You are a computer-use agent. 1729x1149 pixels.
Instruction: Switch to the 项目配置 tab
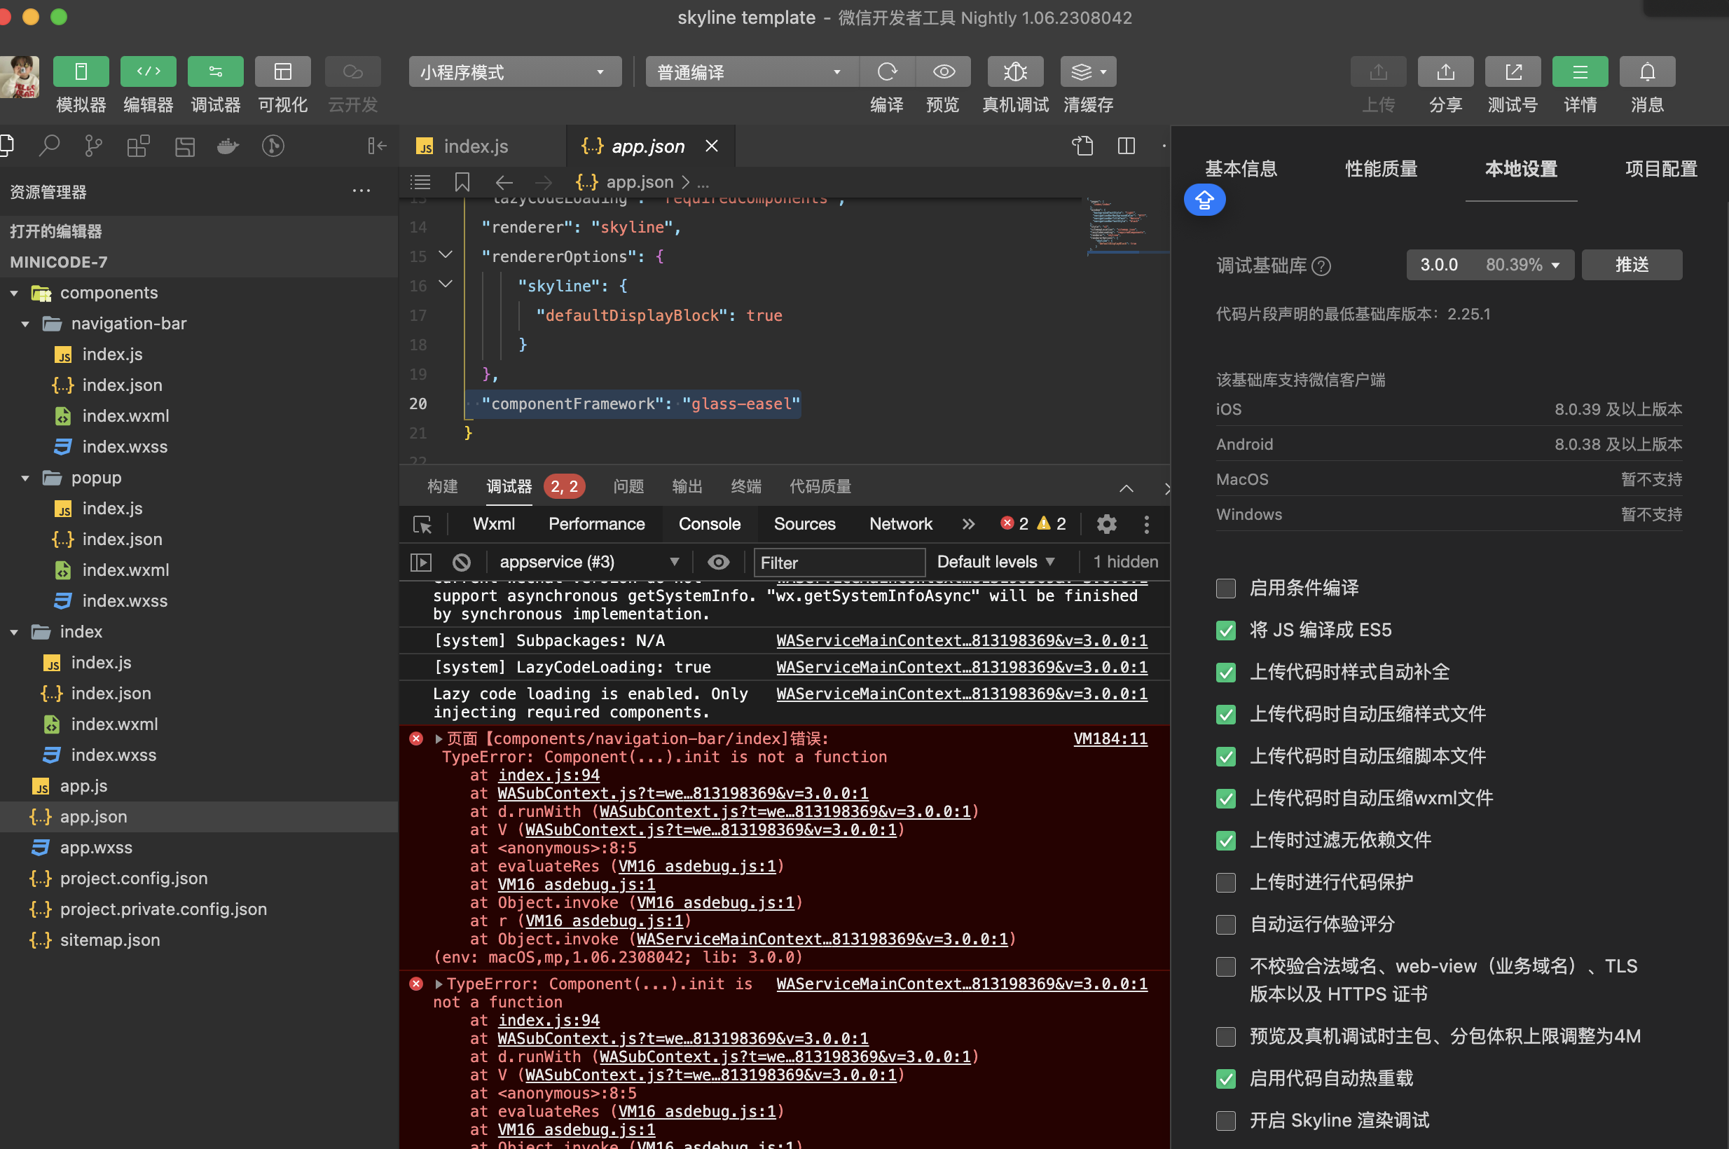[x=1660, y=169]
